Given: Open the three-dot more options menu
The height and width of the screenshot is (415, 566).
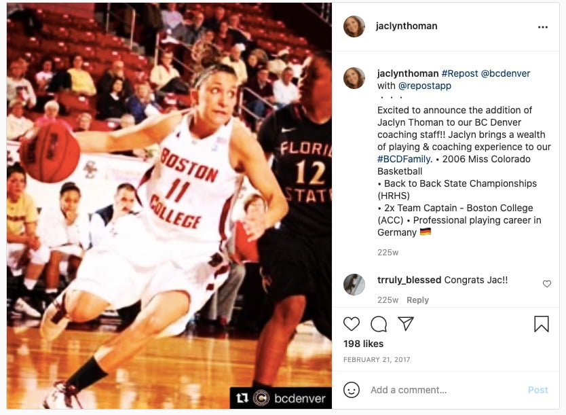Looking at the screenshot, I should [543, 27].
